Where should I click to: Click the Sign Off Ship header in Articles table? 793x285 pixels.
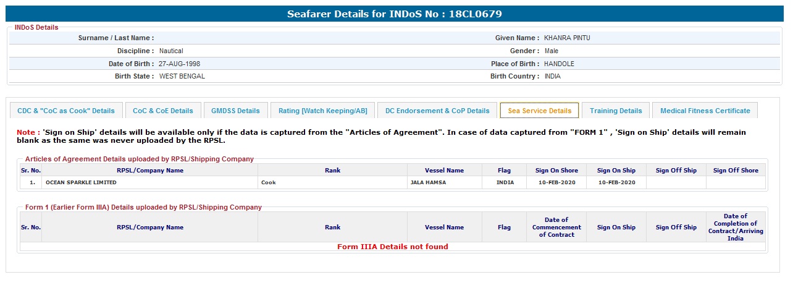(676, 171)
